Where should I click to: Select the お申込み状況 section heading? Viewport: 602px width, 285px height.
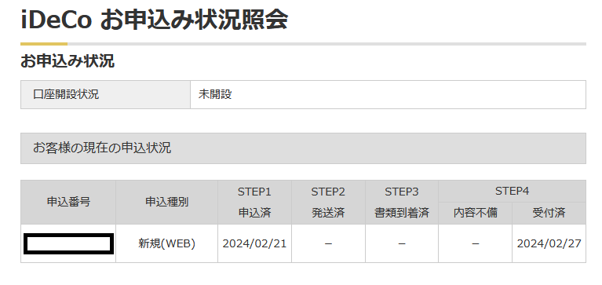[67, 61]
